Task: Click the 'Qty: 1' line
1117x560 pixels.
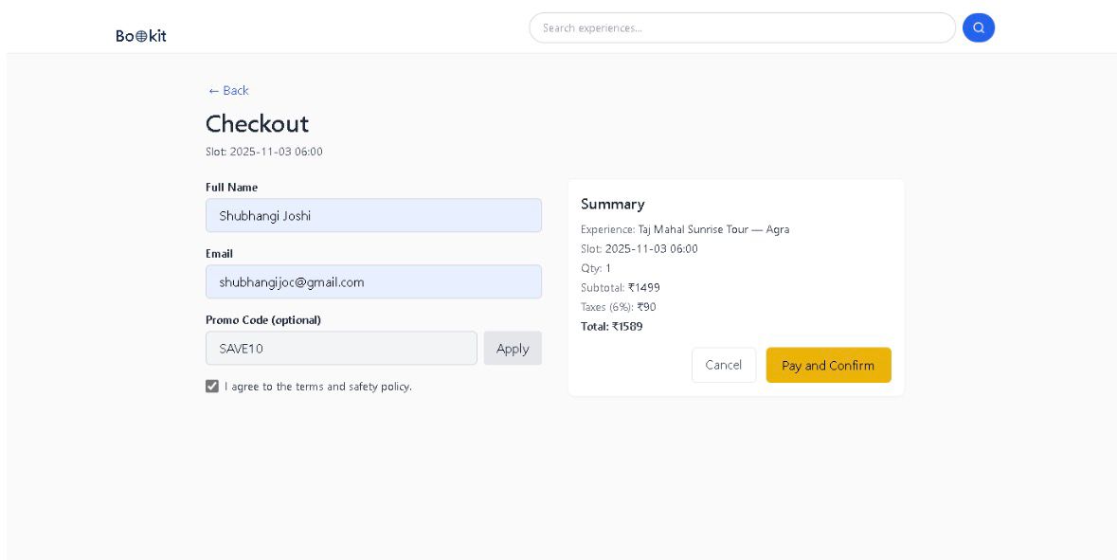Action: 596,268
